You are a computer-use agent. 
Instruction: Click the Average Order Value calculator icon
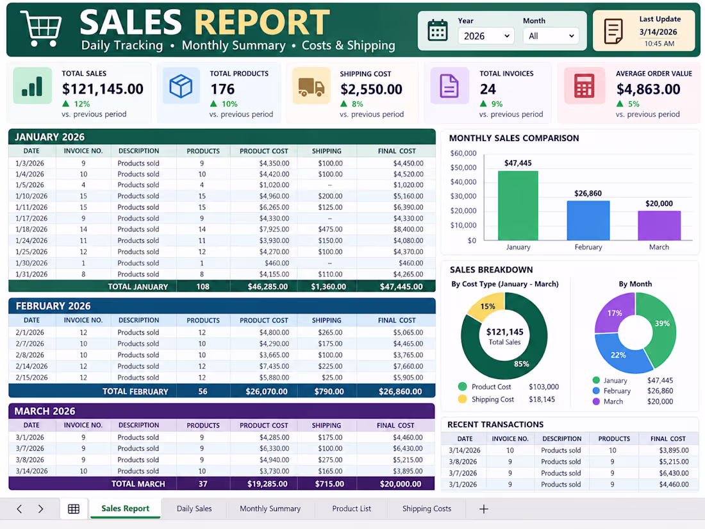point(584,85)
